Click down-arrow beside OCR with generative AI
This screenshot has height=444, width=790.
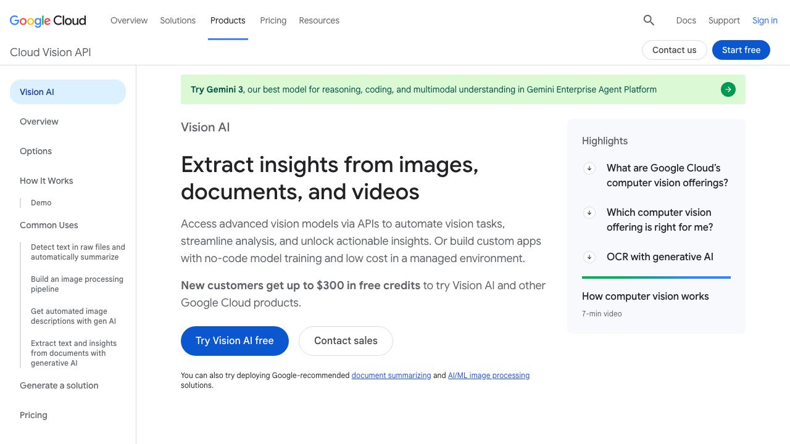click(589, 257)
